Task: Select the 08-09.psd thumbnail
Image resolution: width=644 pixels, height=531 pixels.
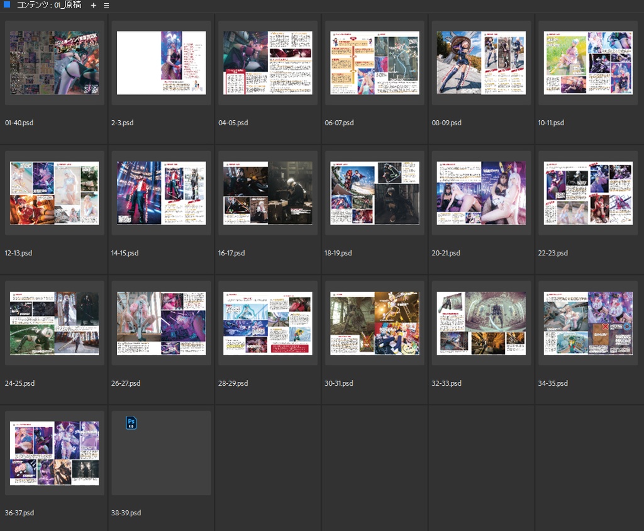Action: (481, 63)
